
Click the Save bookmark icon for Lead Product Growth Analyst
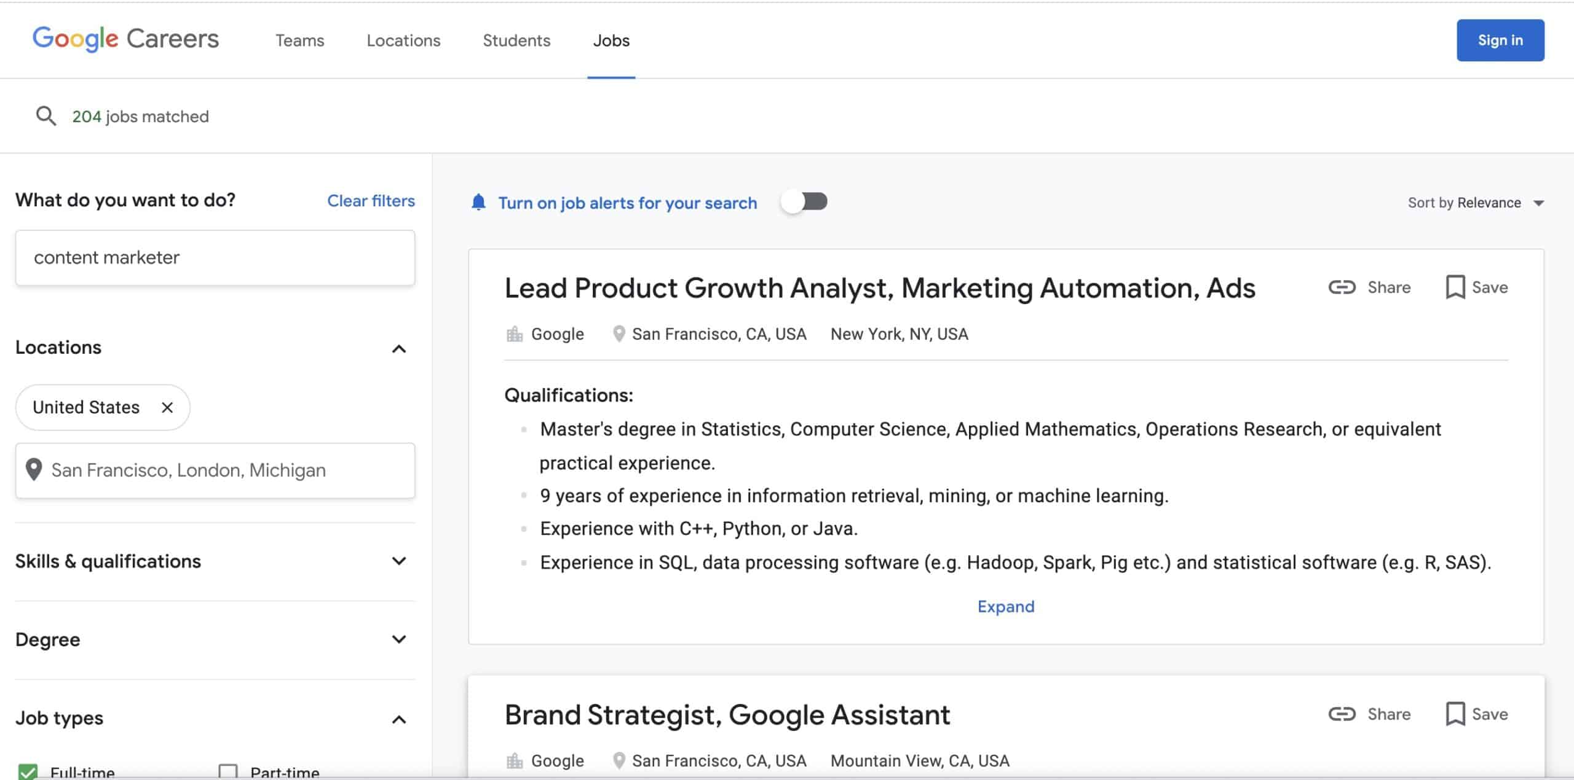[1455, 287]
